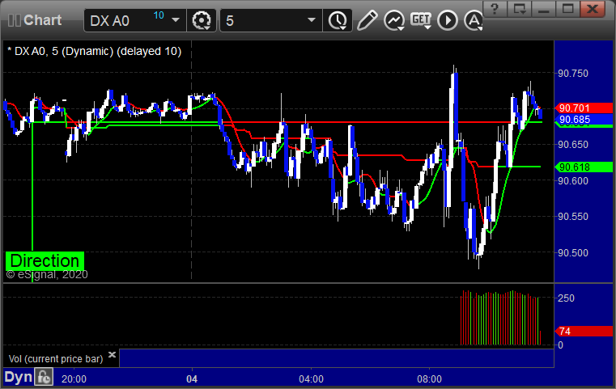Close the Vol (current price bar) study pane
Viewport: 616px width, 389px height.
112,355
